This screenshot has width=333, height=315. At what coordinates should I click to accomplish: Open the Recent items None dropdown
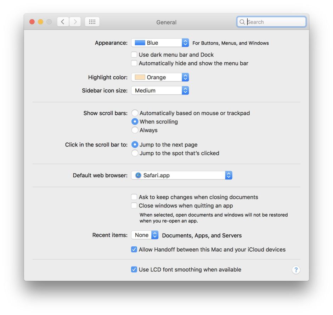pos(145,235)
